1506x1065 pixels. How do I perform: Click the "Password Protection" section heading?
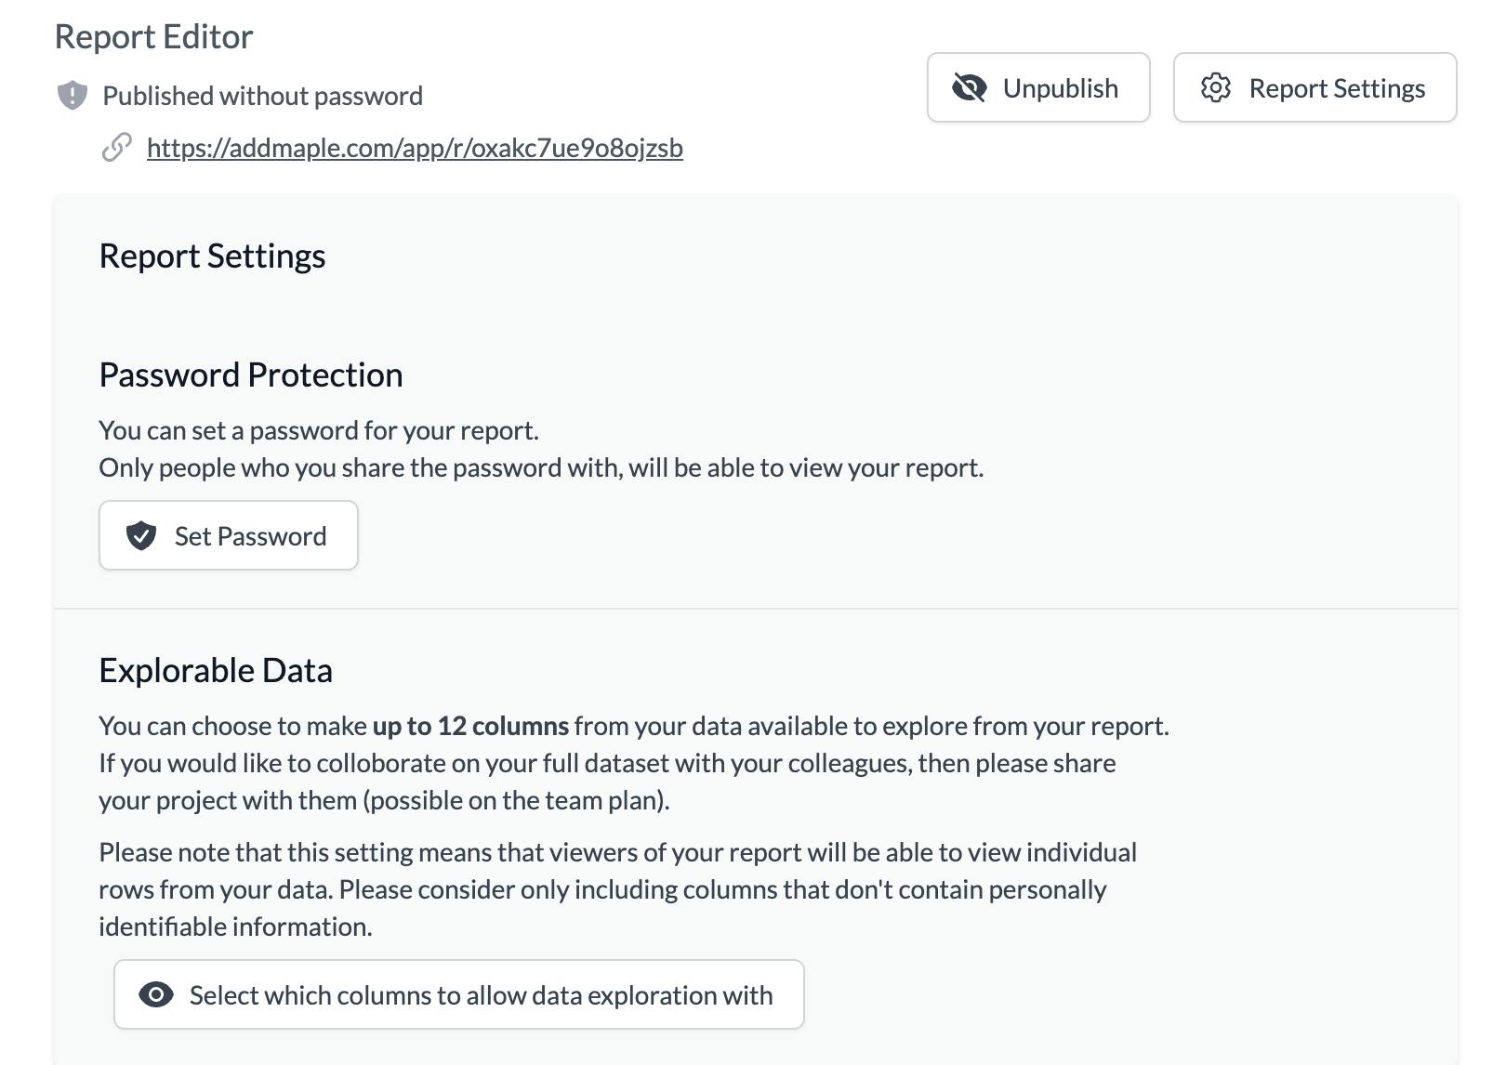pyautogui.click(x=251, y=375)
